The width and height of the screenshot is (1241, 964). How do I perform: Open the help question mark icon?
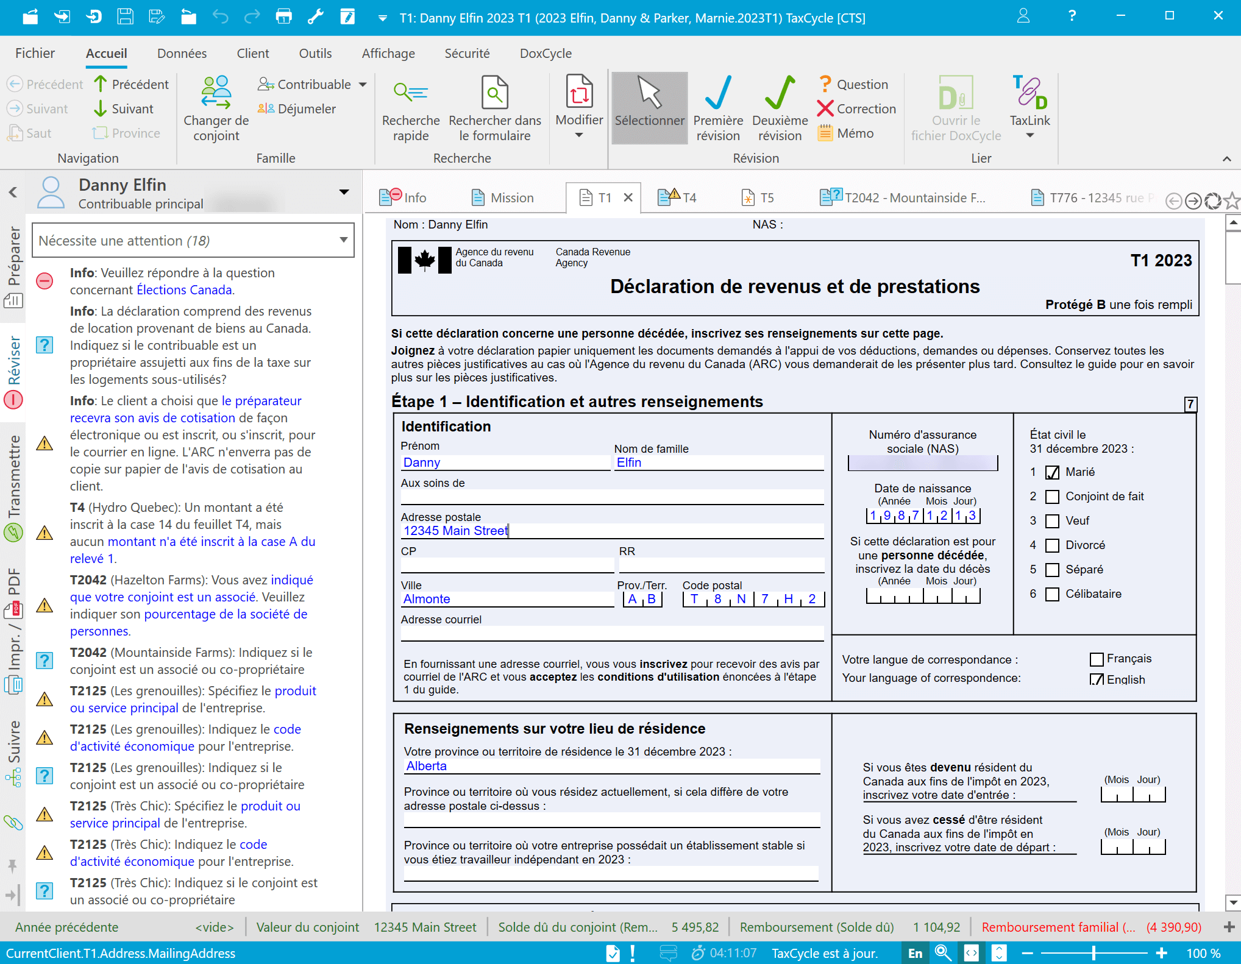(x=1072, y=16)
